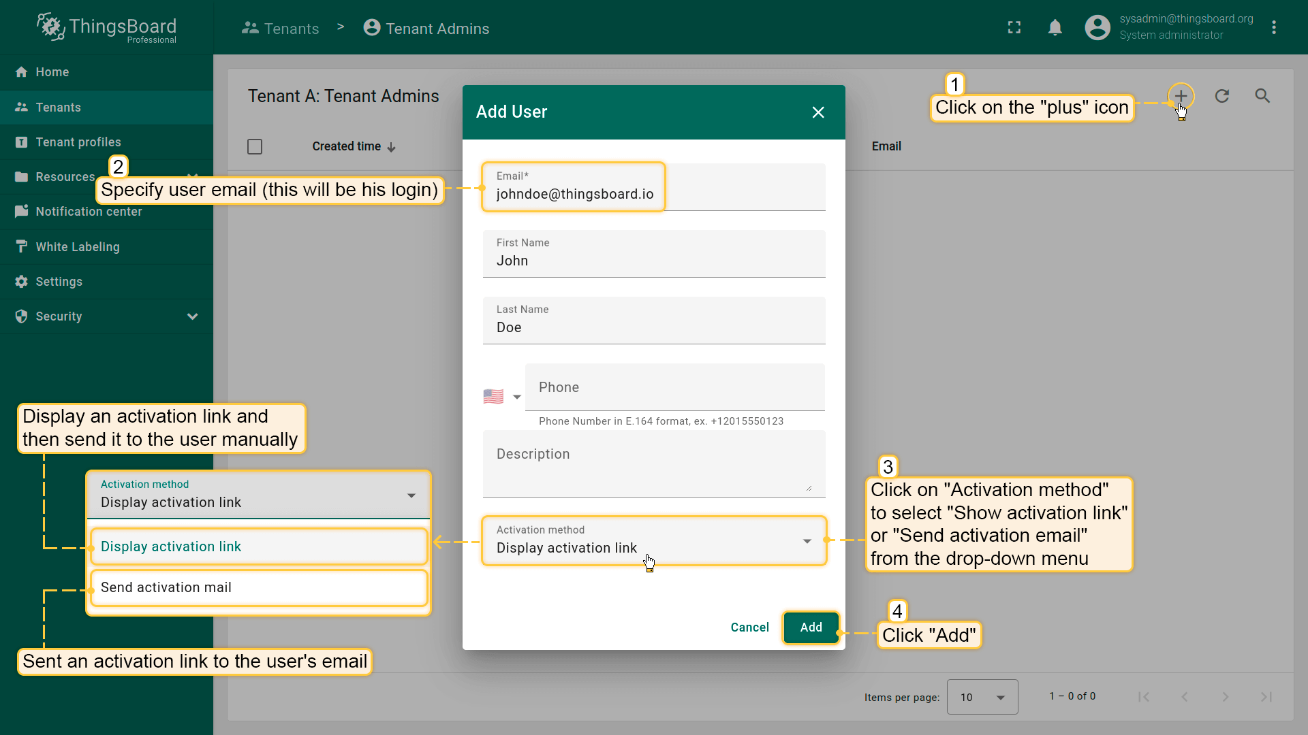Open the notifications bell icon
The width and height of the screenshot is (1308, 735).
(x=1055, y=27)
